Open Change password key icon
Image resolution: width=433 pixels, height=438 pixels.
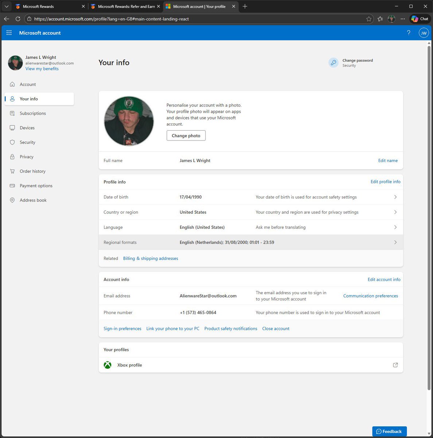point(333,63)
